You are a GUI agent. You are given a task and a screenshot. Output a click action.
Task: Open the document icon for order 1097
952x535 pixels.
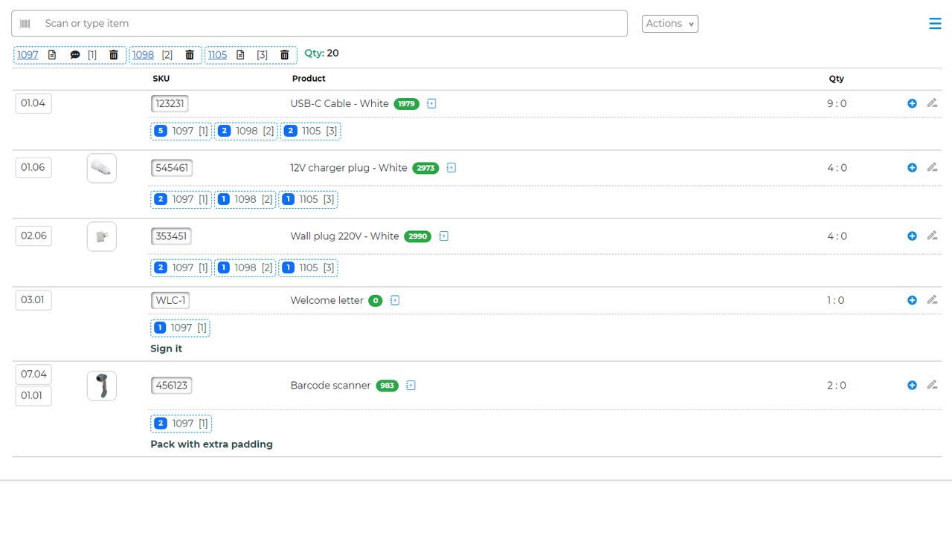(52, 55)
